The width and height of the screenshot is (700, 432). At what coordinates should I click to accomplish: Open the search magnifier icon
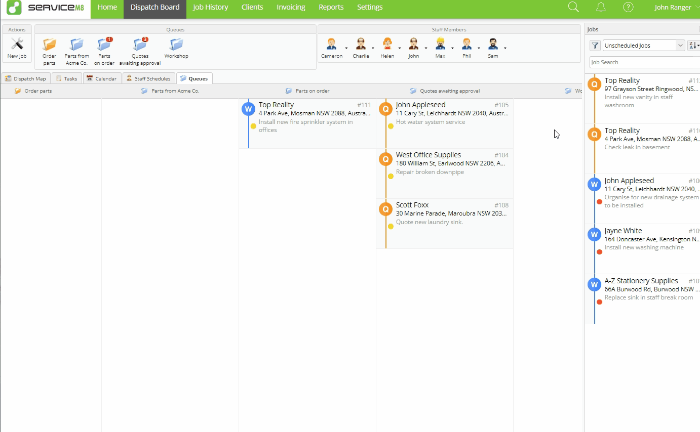(573, 7)
